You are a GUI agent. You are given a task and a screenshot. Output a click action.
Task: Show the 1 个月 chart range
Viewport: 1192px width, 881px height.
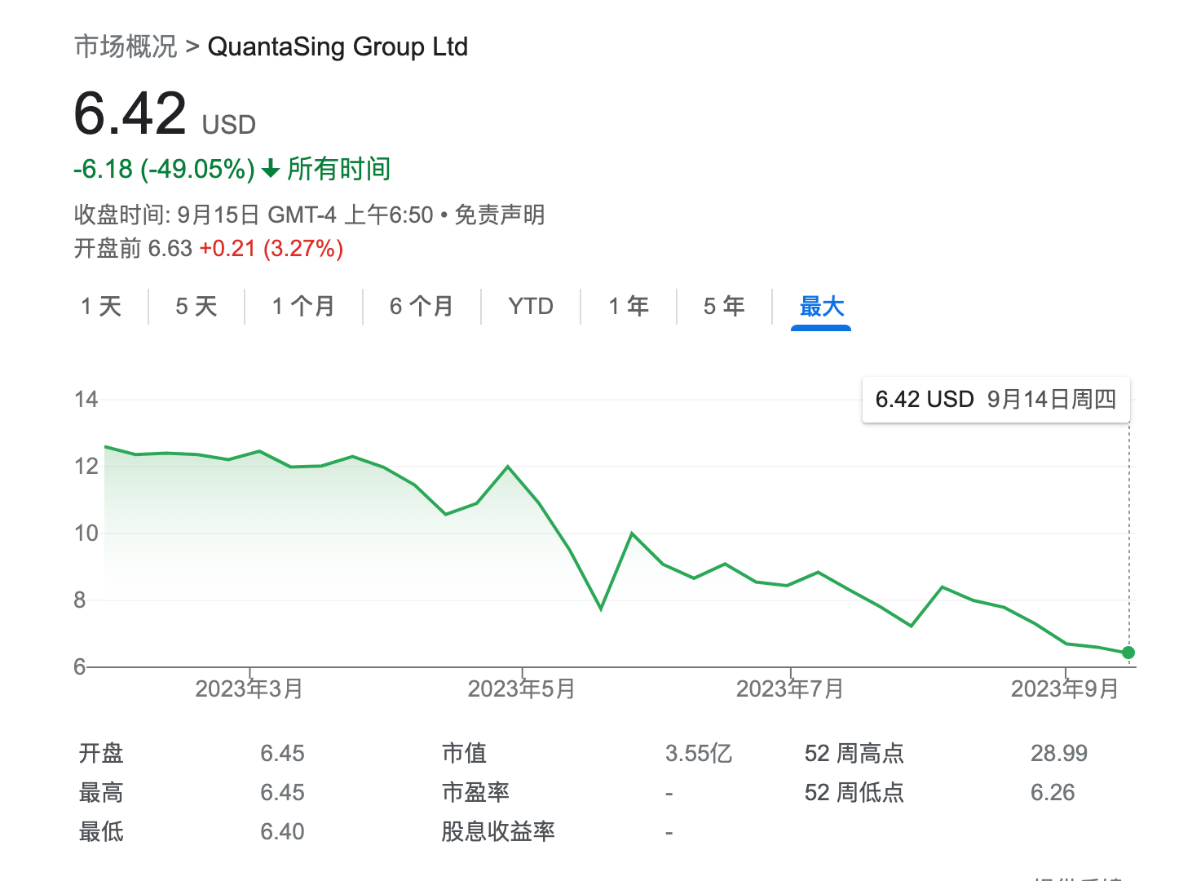pos(303,307)
